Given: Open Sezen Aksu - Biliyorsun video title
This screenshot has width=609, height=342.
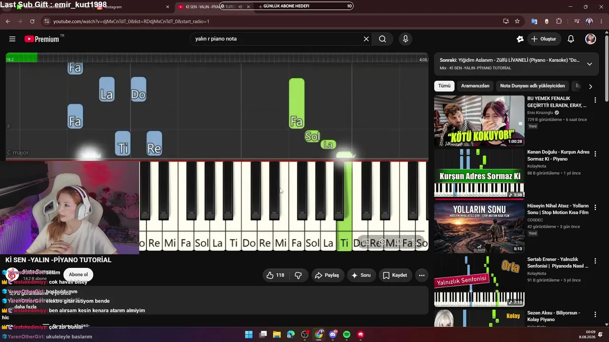Looking at the screenshot, I should 554,316.
